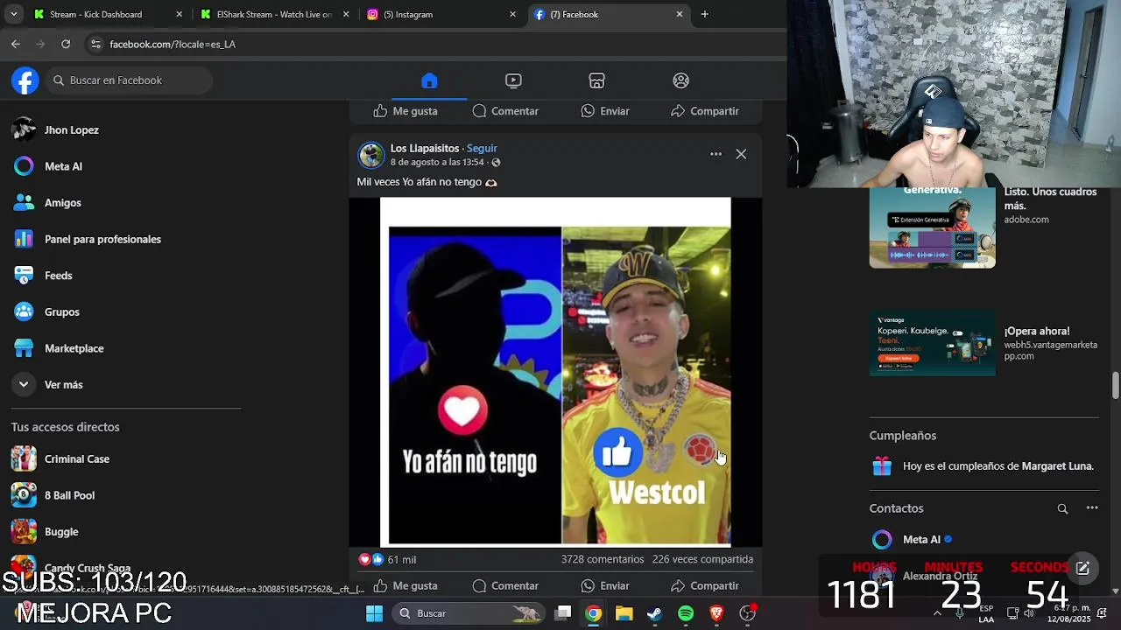Open File Explorer from taskbar
The image size is (1121, 630).
[x=624, y=613]
